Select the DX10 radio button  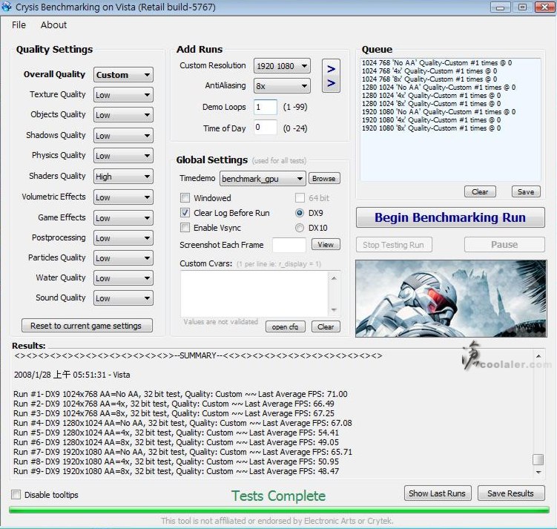click(300, 228)
